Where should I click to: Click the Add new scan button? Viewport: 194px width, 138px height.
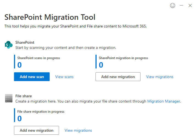(x=32, y=77)
